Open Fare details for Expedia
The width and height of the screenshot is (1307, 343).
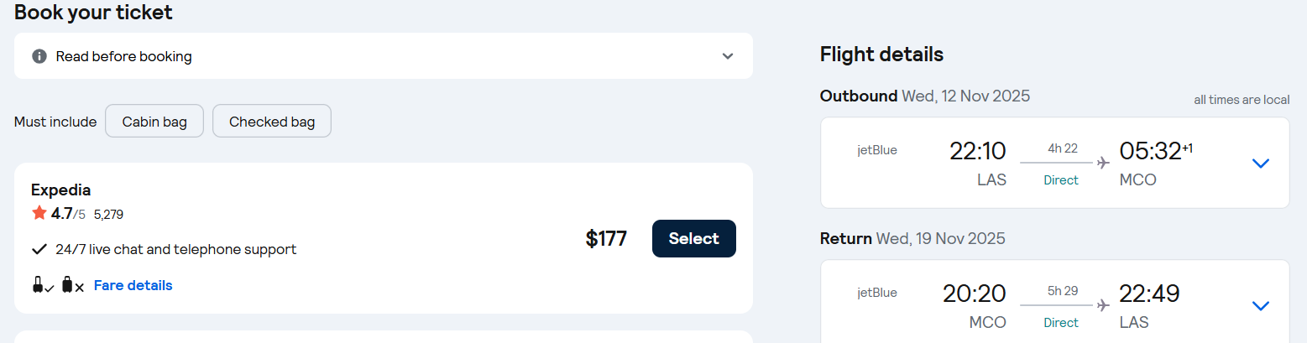[133, 285]
